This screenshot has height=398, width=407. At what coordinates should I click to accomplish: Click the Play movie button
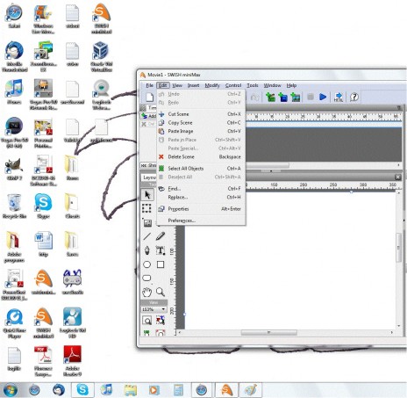click(323, 97)
